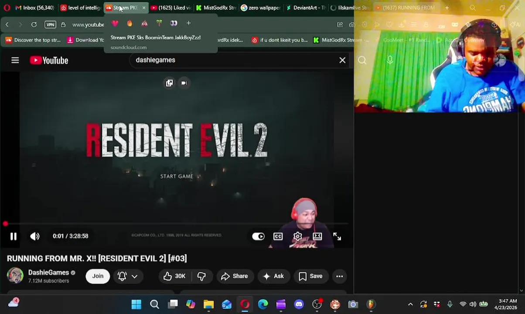Open the YouTube guide hamburger menu
This screenshot has width=525, height=314.
click(15, 60)
